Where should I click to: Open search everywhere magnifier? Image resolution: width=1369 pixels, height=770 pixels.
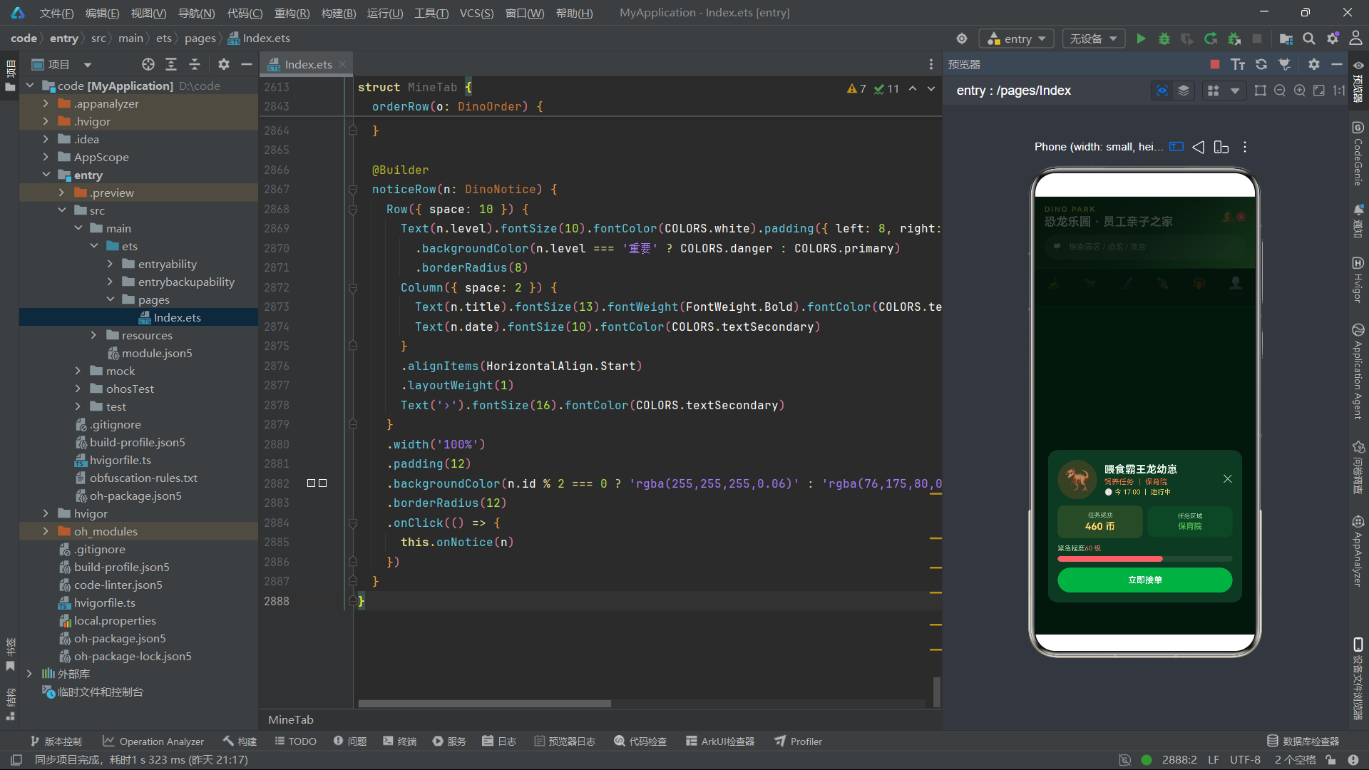[x=1309, y=38]
